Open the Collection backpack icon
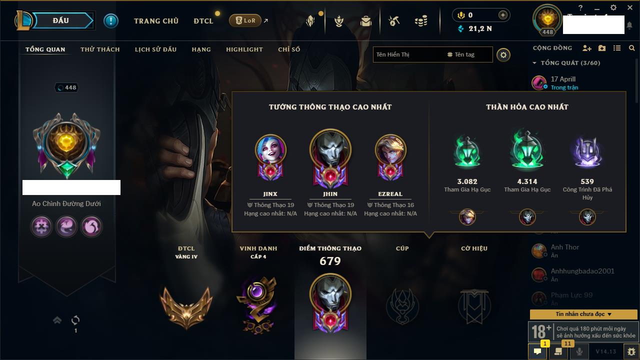Viewport: 640px width, 360px height. tap(366, 21)
